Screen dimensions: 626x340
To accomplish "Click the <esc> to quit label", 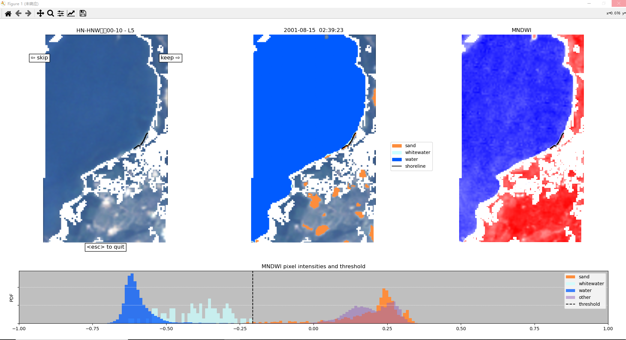I will tap(105, 247).
